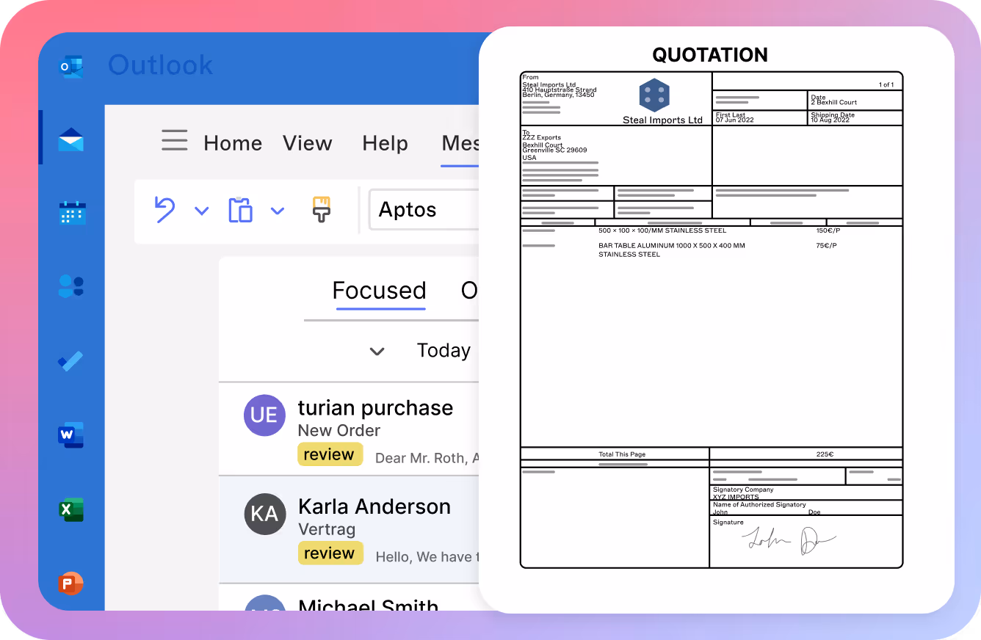Launch PowerPoint from the sidebar

(x=71, y=584)
